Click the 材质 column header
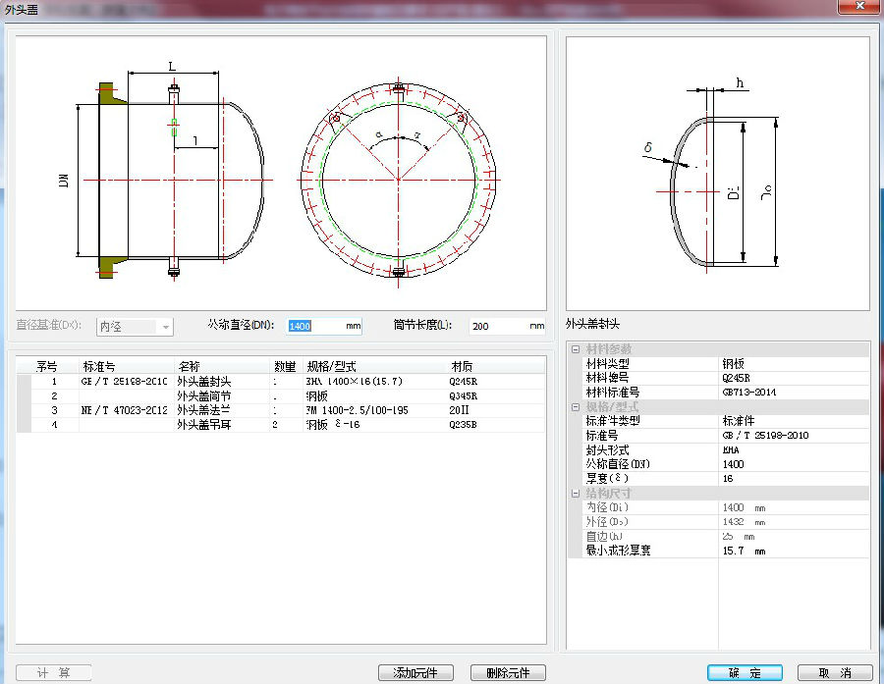884x684 pixels. click(x=495, y=367)
